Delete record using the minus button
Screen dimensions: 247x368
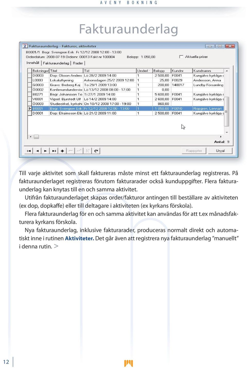(70, 151)
